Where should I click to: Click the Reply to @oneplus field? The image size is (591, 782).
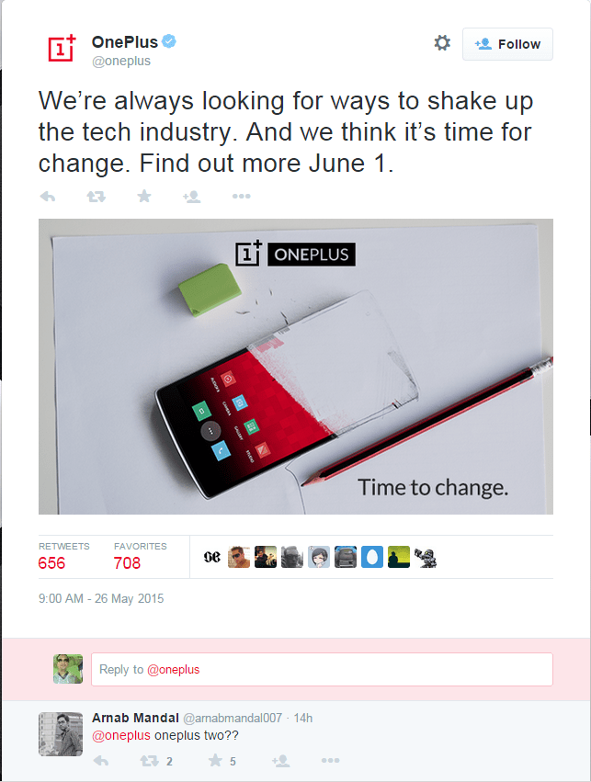point(322,669)
